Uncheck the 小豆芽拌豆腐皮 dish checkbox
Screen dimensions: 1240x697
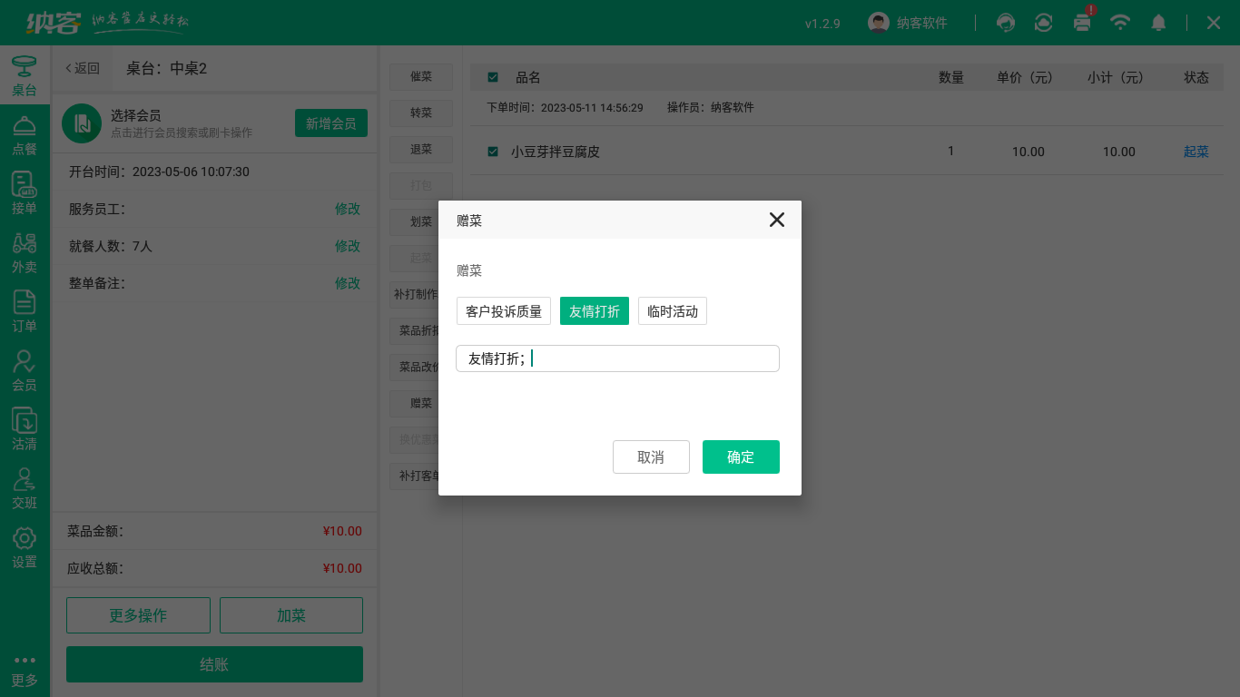493,152
